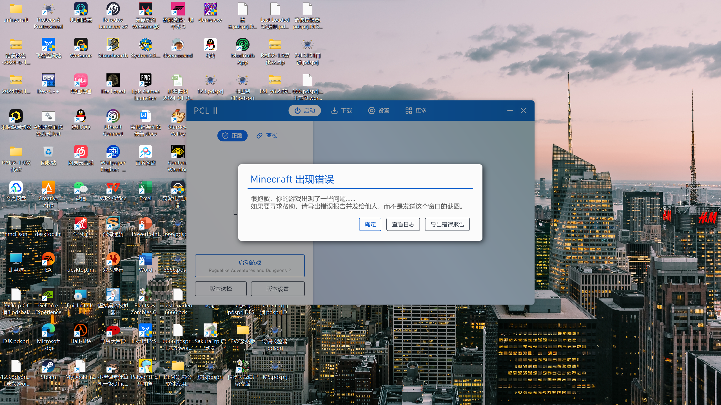Select the Palworld 幻兽帕鲁 icon
Image resolution: width=721 pixels, height=405 pixels.
pos(146,373)
